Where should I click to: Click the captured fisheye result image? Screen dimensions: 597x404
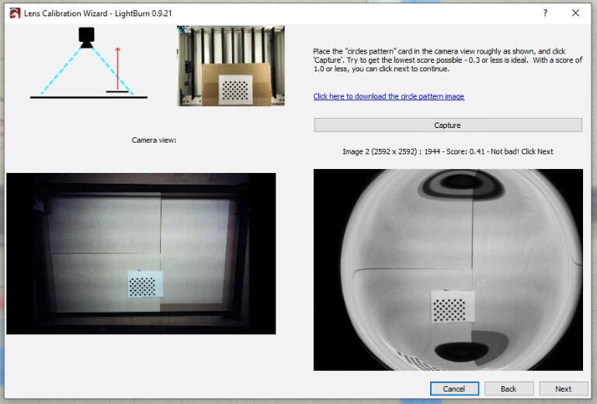click(x=448, y=270)
